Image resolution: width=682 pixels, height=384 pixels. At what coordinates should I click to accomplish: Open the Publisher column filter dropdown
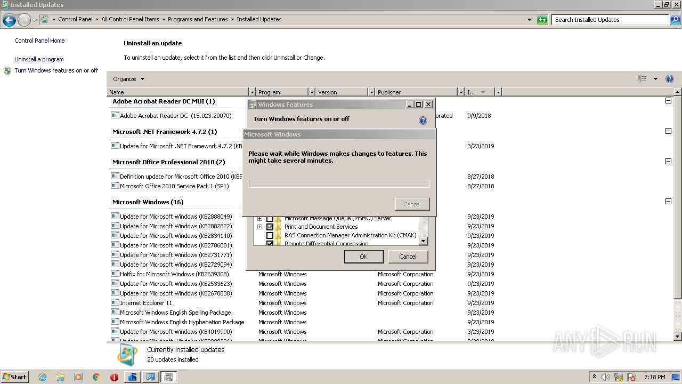(461, 92)
